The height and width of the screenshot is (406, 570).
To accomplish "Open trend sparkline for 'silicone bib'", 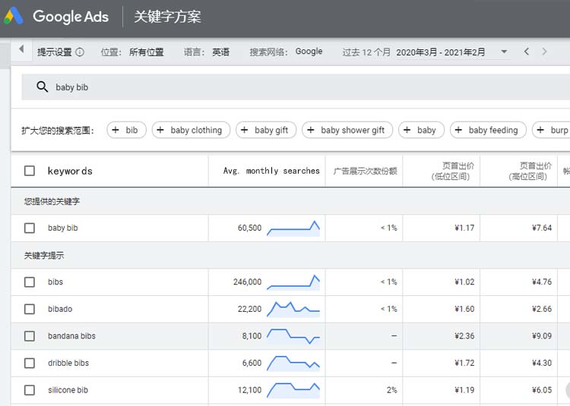I will pos(293,390).
